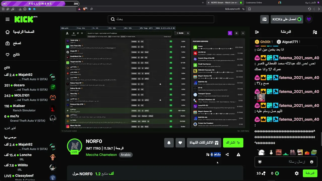Switch to NORF0 Stream browser tab
Screen dimensions: 322x181
coord(225,3)
